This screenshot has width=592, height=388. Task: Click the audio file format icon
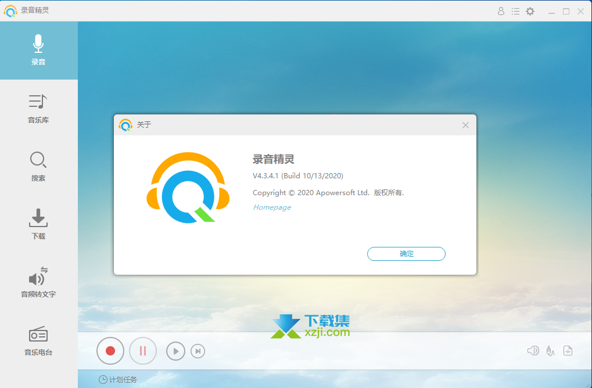(x=568, y=351)
